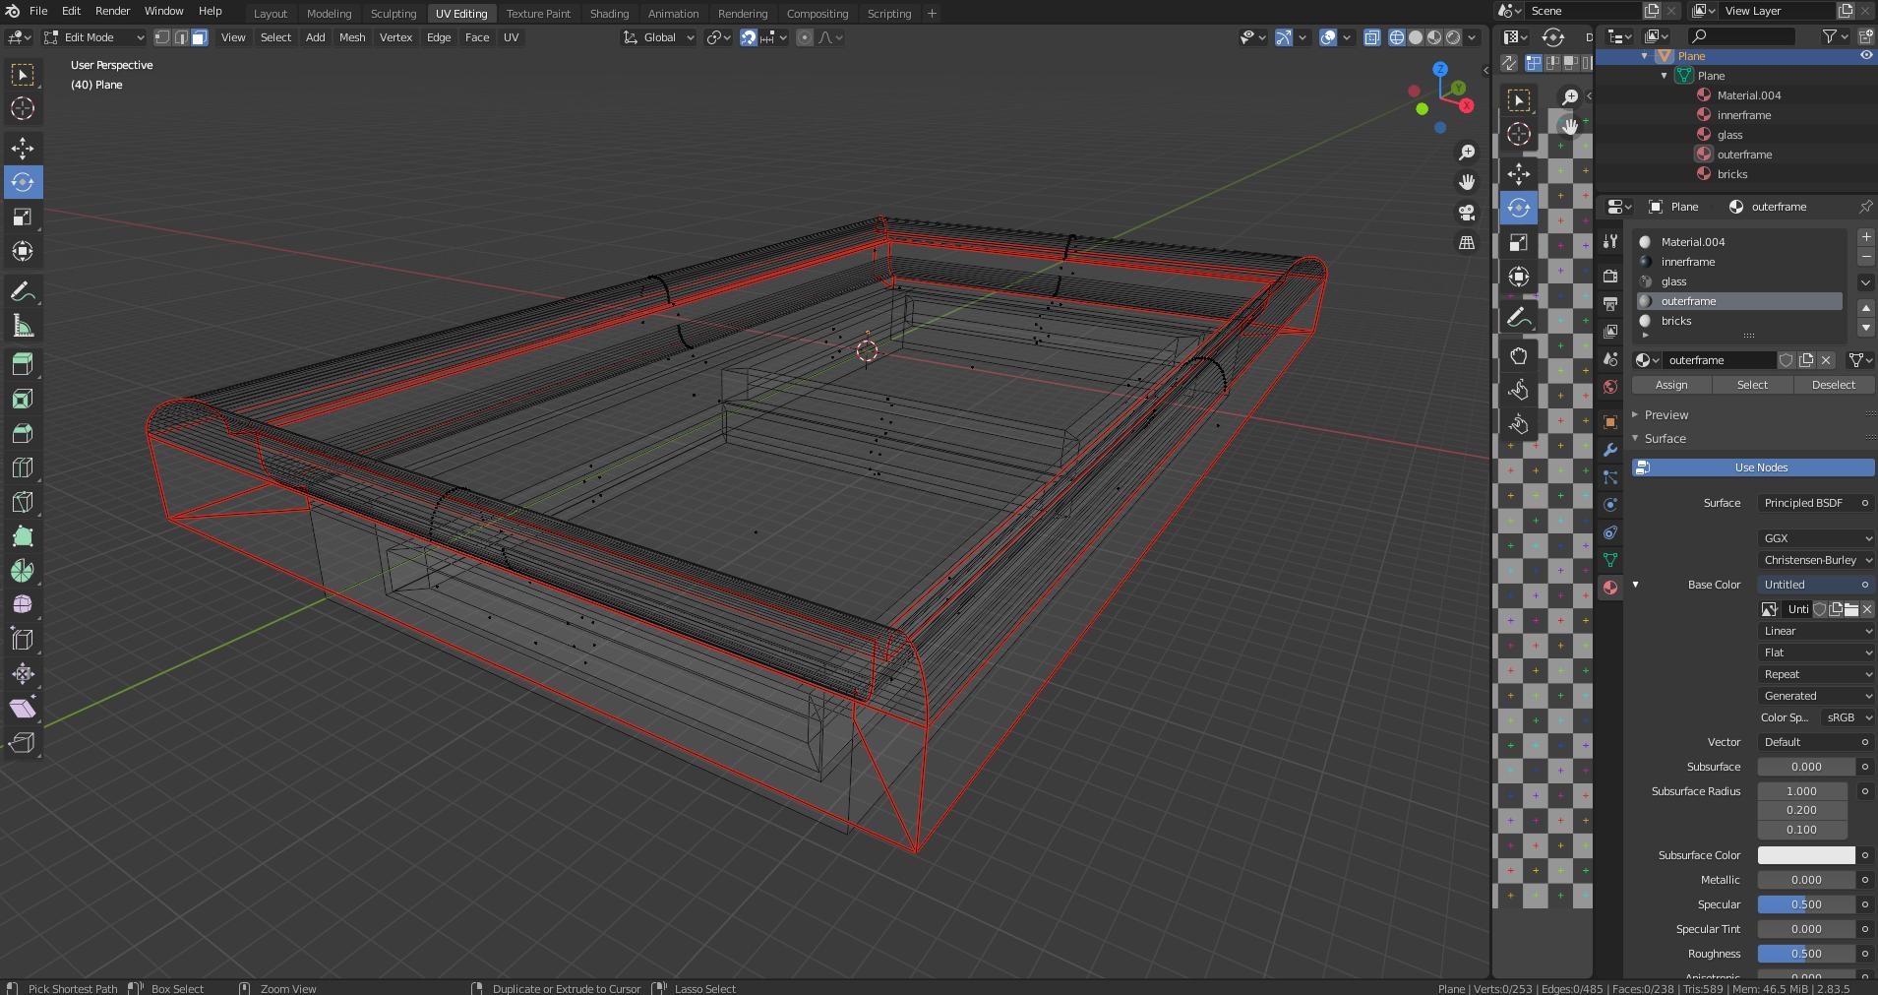Open the Mesh menu in viewport header
Image resolution: width=1878 pixels, height=995 pixels.
click(352, 37)
